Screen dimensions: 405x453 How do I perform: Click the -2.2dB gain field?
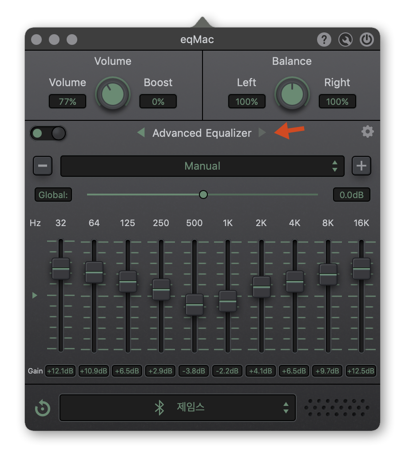point(227,371)
